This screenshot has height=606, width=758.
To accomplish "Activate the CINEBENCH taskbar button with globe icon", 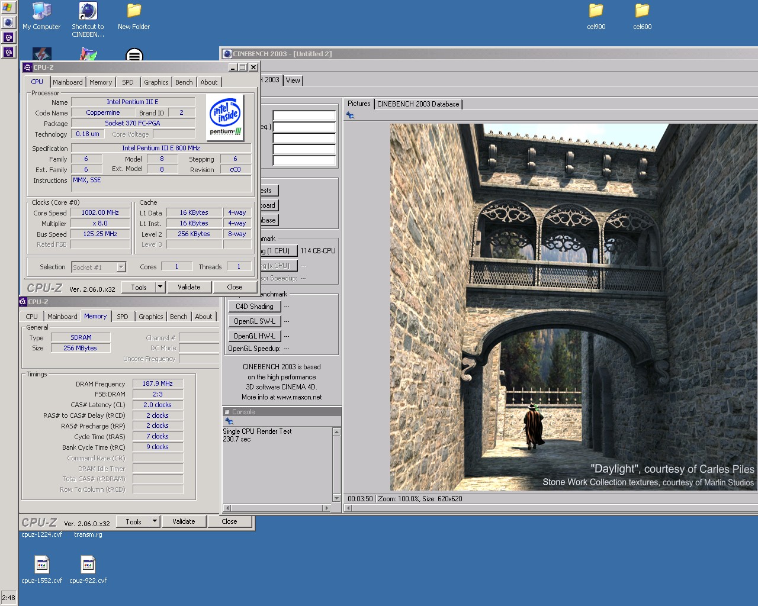I will [x=8, y=22].
